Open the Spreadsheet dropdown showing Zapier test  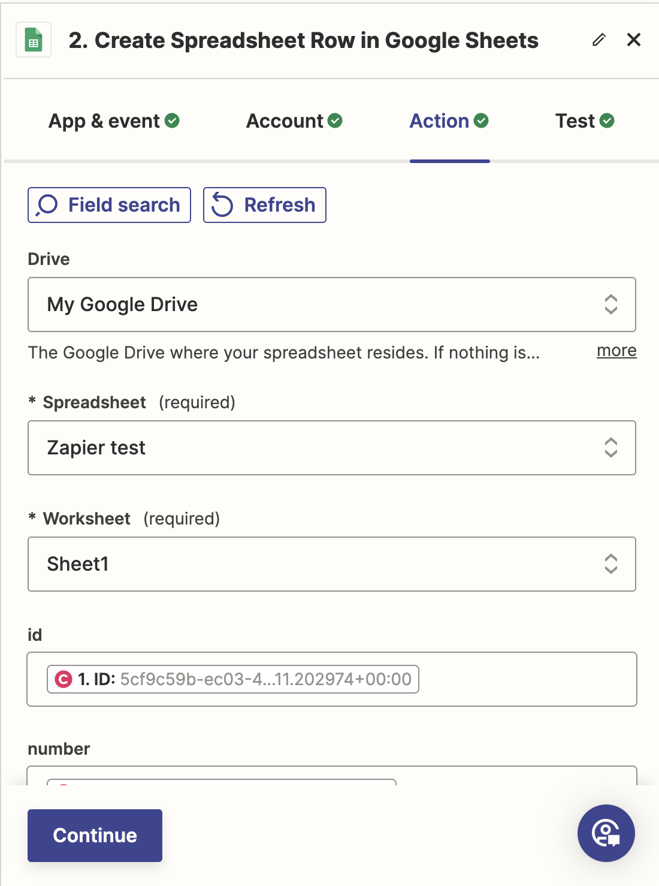[x=331, y=448]
